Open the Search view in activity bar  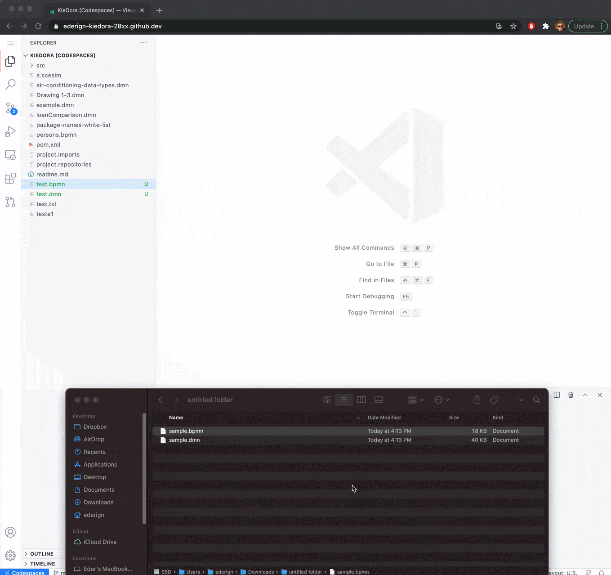[x=10, y=84]
